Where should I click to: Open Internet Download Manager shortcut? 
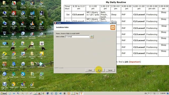(x=41, y=25)
